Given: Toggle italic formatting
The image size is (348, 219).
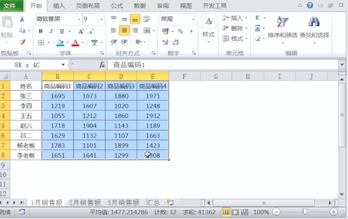Looking at the screenshot, I should click(x=51, y=32).
